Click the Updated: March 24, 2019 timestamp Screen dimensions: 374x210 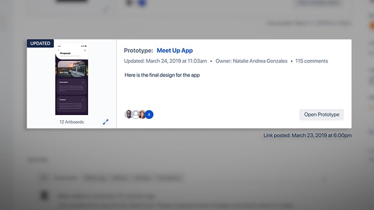(165, 61)
